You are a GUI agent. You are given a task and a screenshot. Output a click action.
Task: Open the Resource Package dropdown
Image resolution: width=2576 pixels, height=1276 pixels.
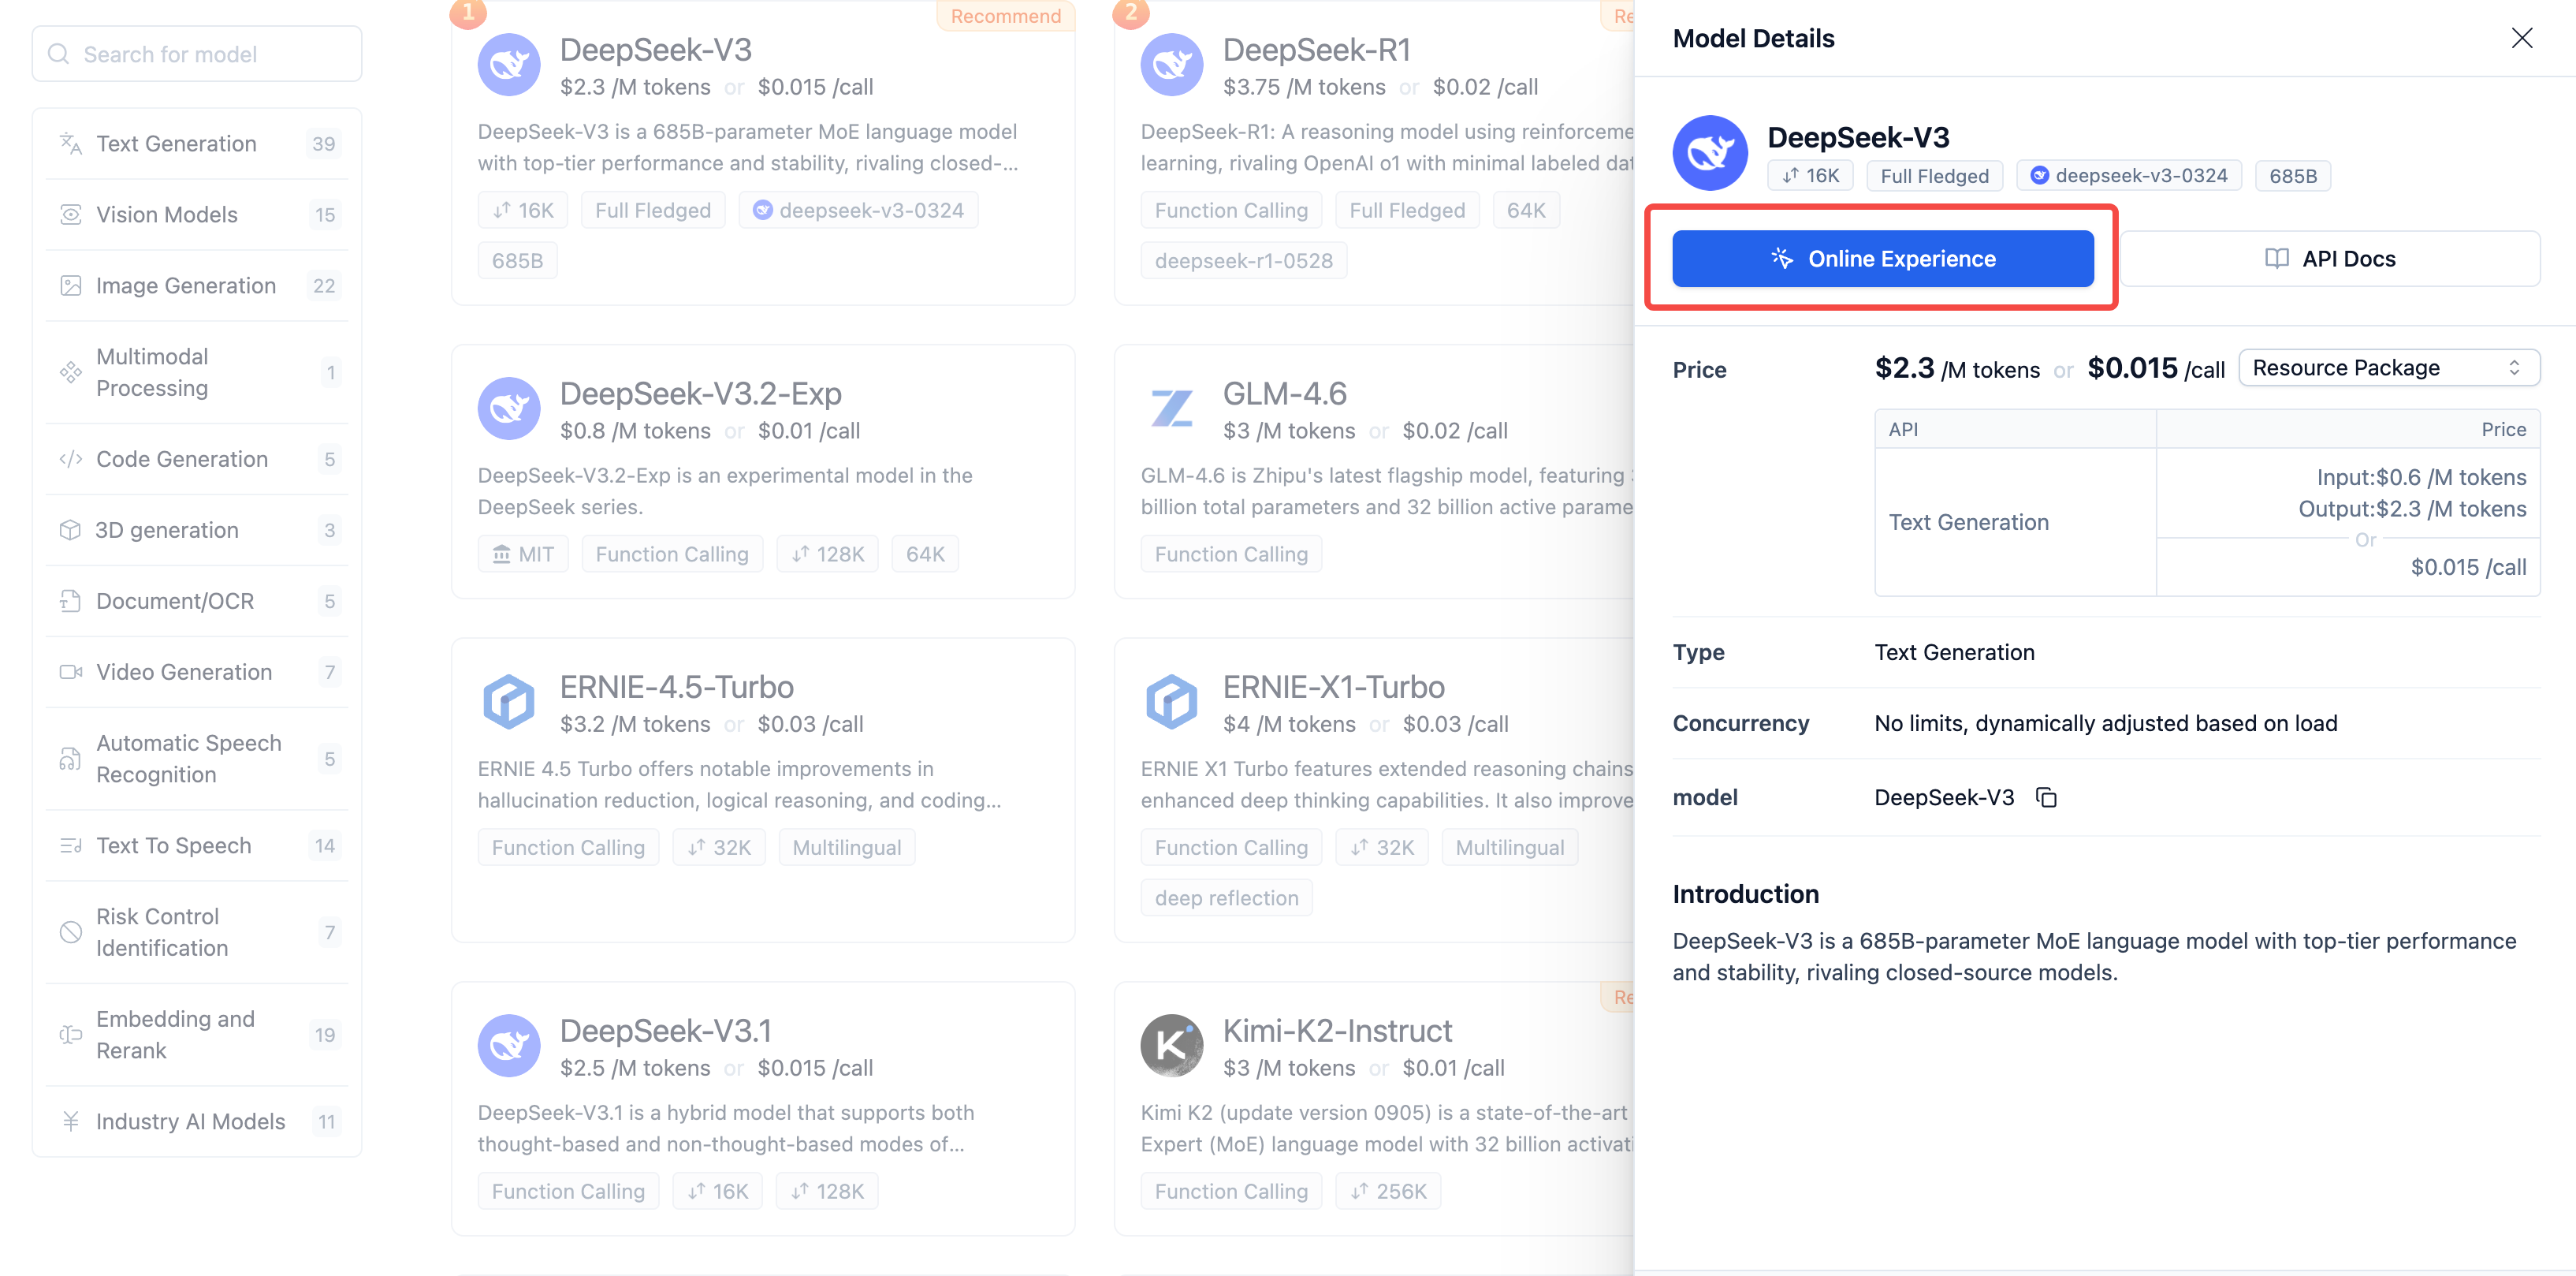pyautogui.click(x=2388, y=368)
